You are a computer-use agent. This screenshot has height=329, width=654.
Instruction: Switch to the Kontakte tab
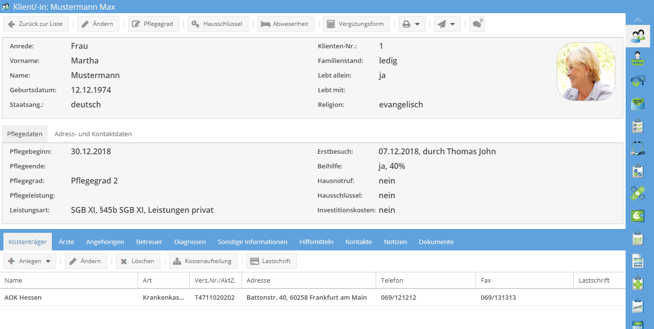coord(359,242)
